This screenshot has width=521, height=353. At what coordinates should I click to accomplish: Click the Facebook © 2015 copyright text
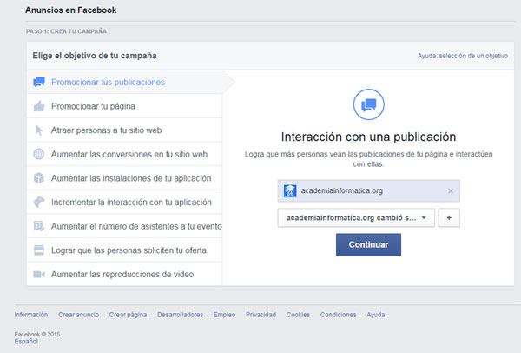tap(37, 334)
